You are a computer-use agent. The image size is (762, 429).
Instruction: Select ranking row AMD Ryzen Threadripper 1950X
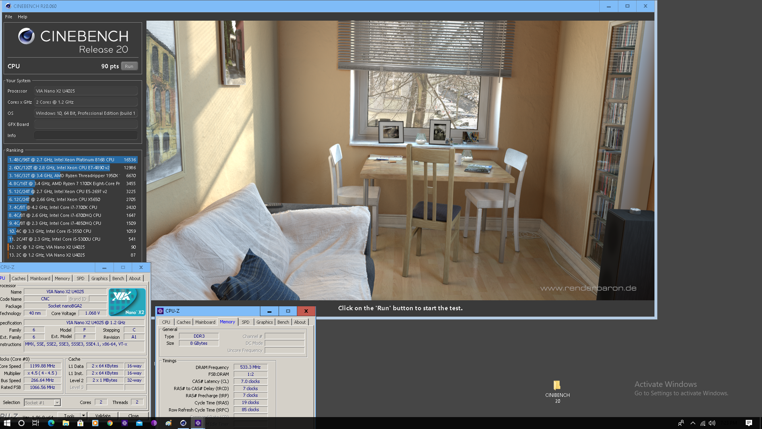coord(73,176)
